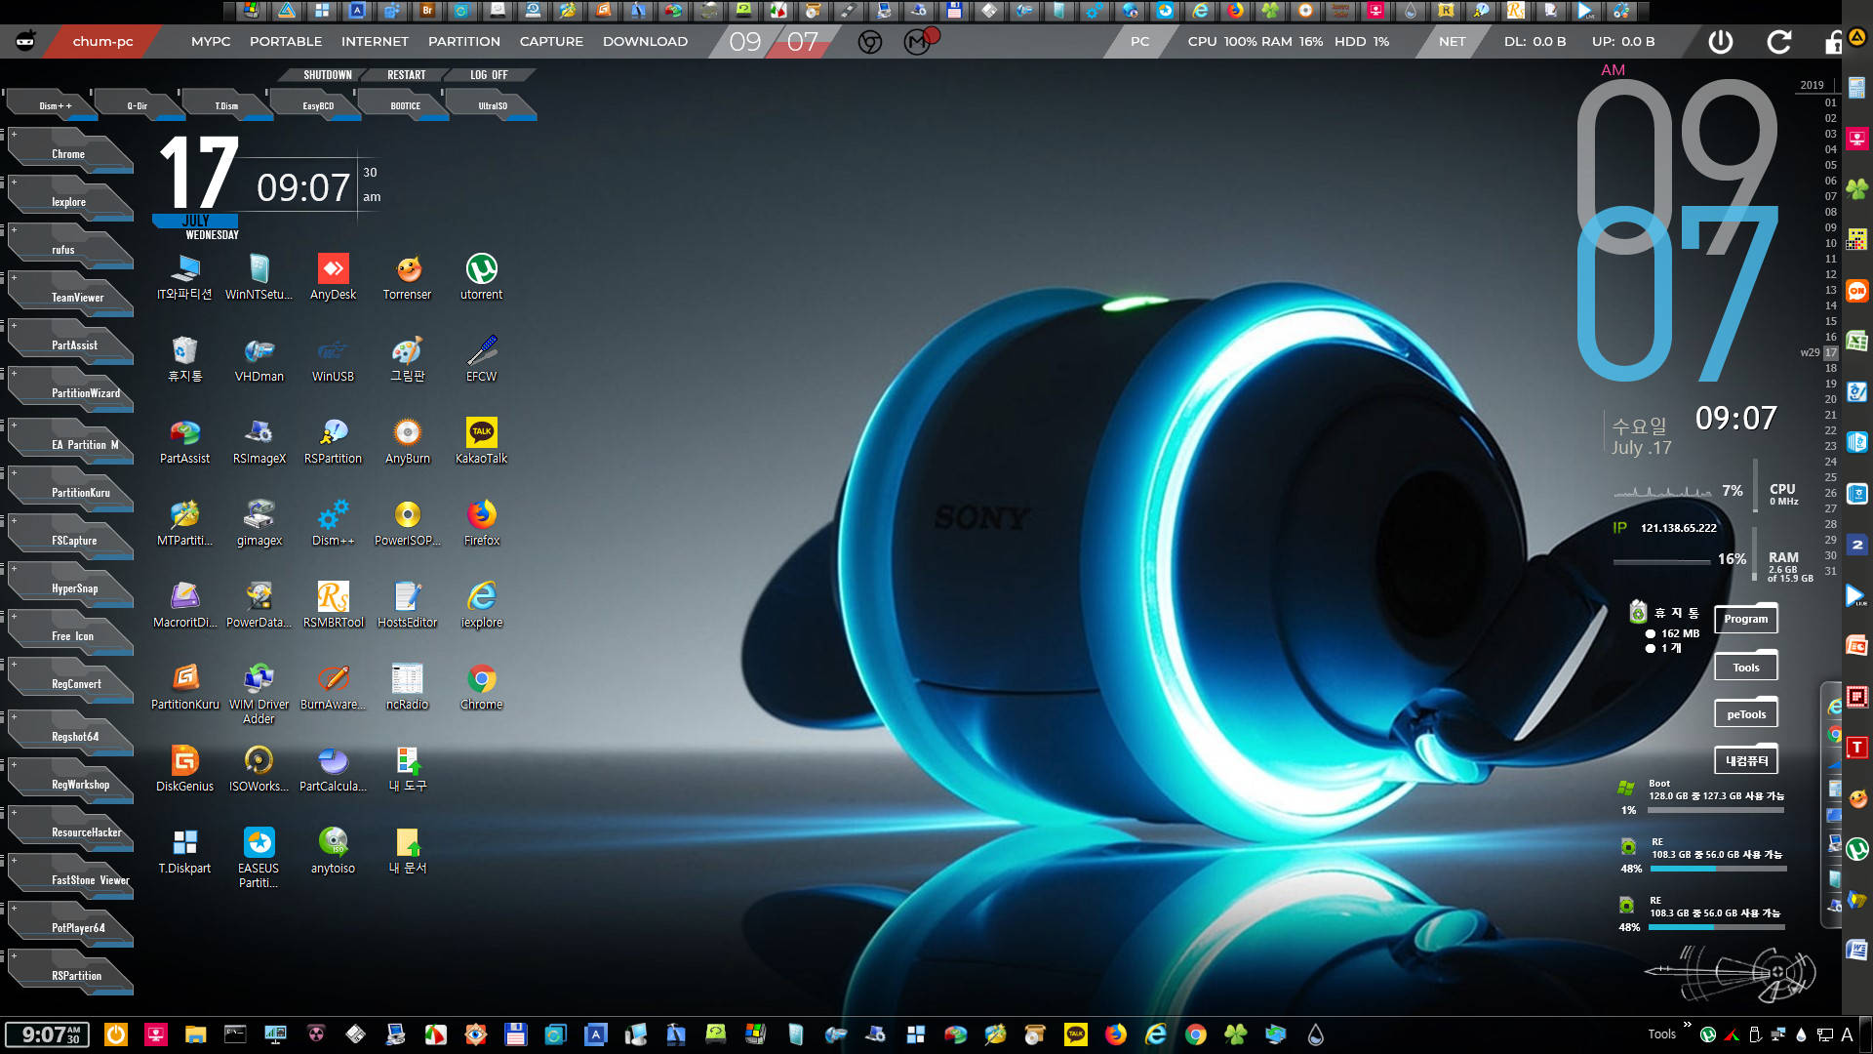Image resolution: width=1873 pixels, height=1054 pixels.
Task: Open the CAPTURE menu item
Action: 551,41
